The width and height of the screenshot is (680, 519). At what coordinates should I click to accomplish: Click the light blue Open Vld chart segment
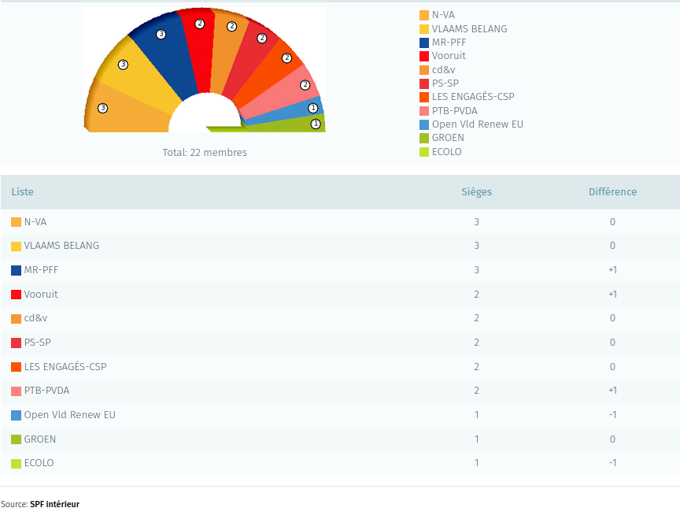coord(286,113)
